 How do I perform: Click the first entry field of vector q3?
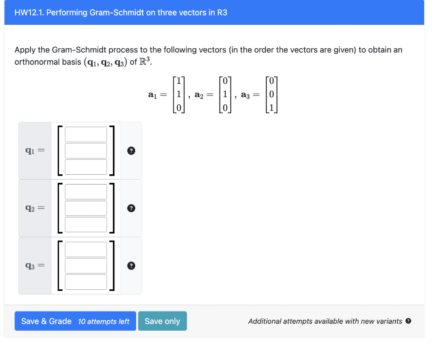pos(86,249)
